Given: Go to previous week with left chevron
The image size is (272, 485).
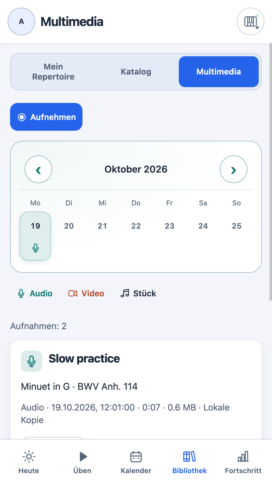Looking at the screenshot, I should [x=38, y=169].
